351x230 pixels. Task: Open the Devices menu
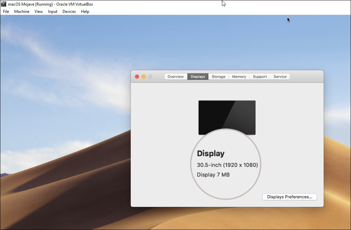click(69, 12)
